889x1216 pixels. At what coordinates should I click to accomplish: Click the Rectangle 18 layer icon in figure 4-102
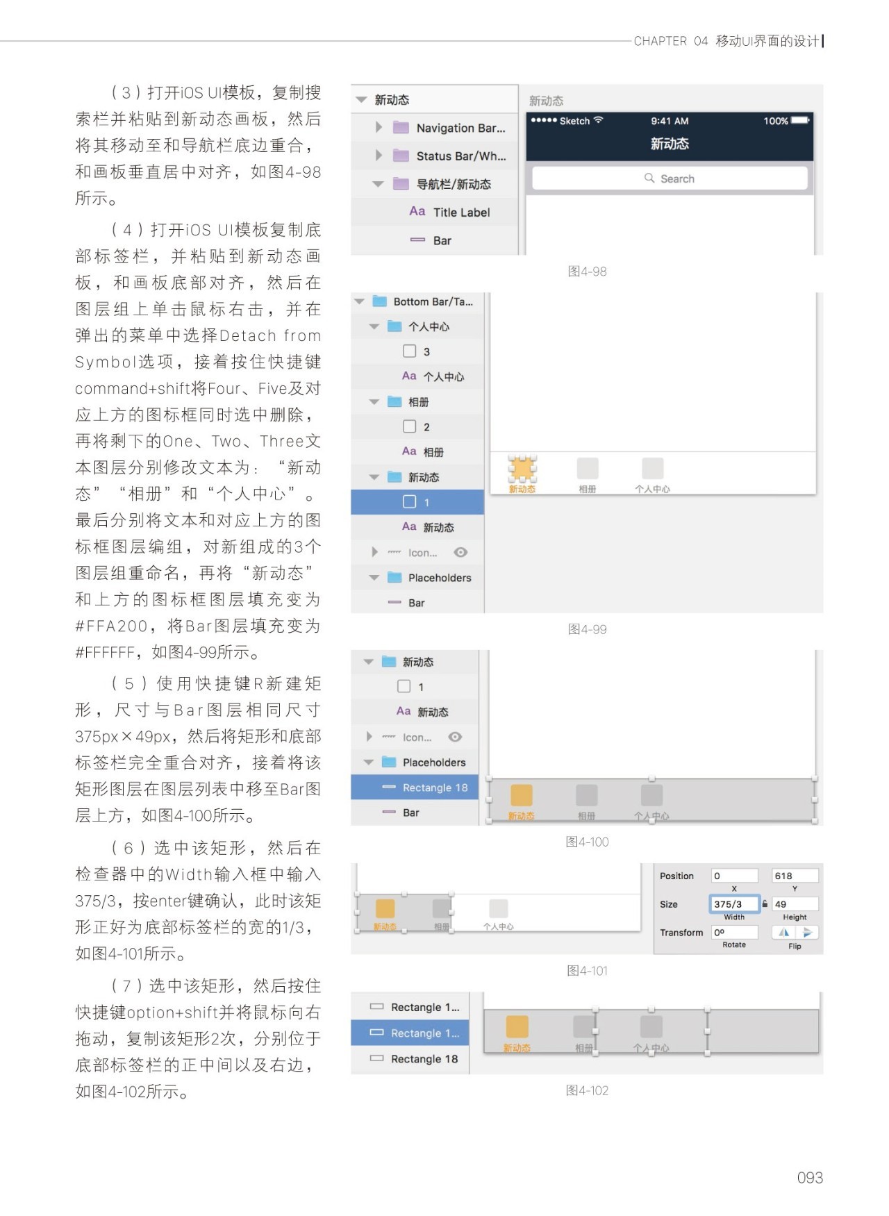[376, 1058]
